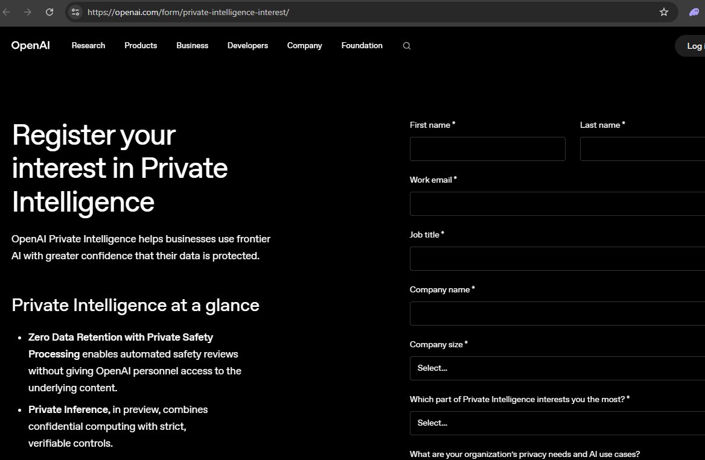
Task: Open the Company size dropdown
Action: (x=557, y=368)
